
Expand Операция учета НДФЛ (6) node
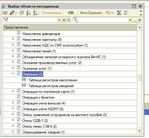(13, 108)
